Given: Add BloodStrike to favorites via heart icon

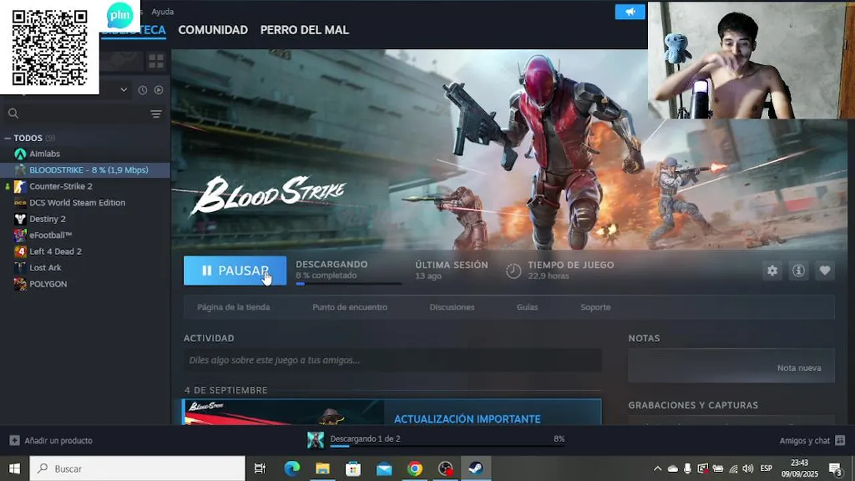Looking at the screenshot, I should pyautogui.click(x=825, y=271).
